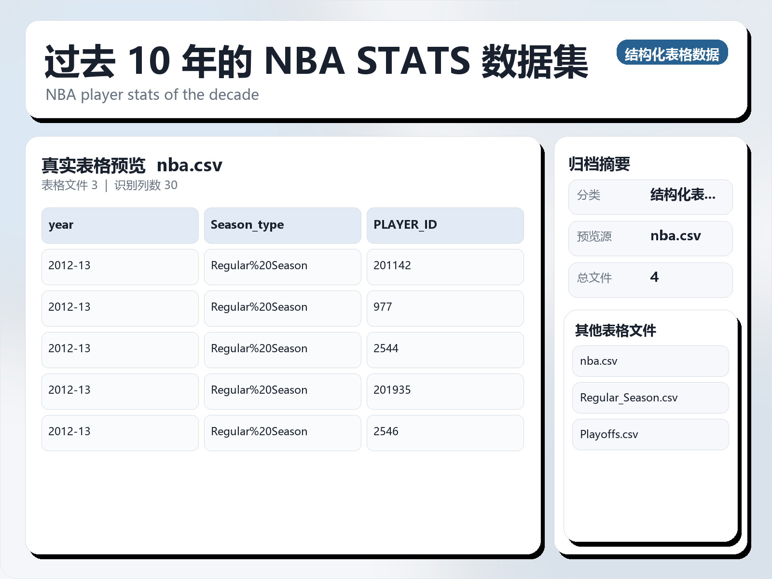The height and width of the screenshot is (579, 772).
Task: Select the PLAYER_ID cell containing 201142
Action: tap(445, 267)
